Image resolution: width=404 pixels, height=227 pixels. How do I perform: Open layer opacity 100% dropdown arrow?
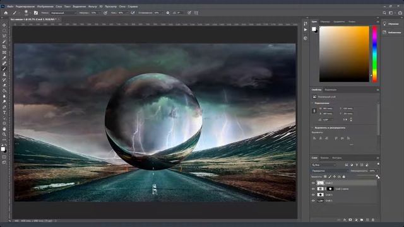tap(377, 171)
